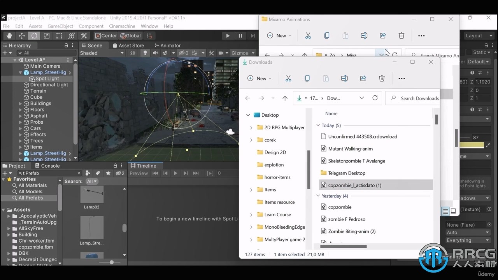Click Search by Type icon in Project

tap(88, 173)
